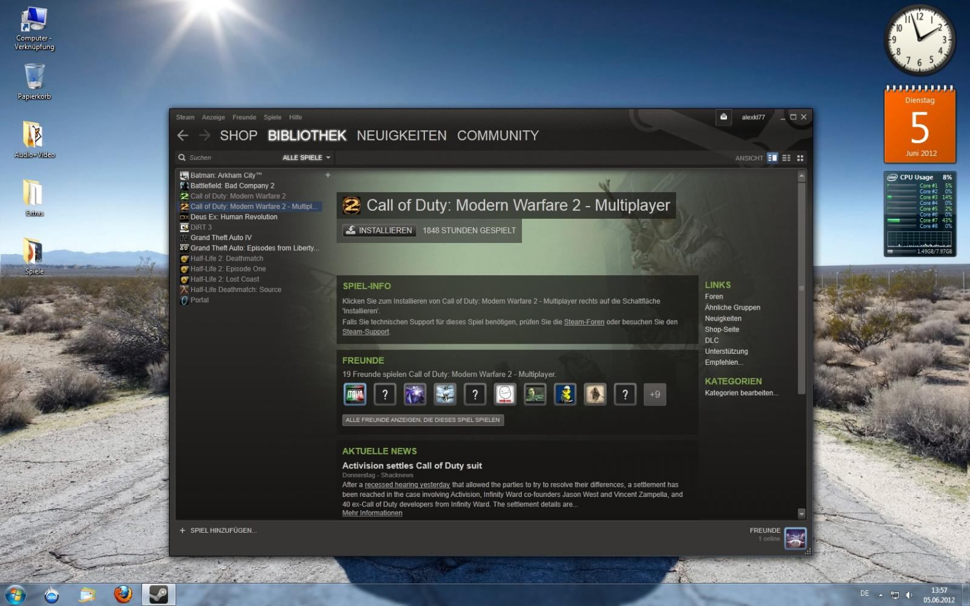Open the Windows Start button
The width and height of the screenshot is (970, 606).
tap(16, 594)
